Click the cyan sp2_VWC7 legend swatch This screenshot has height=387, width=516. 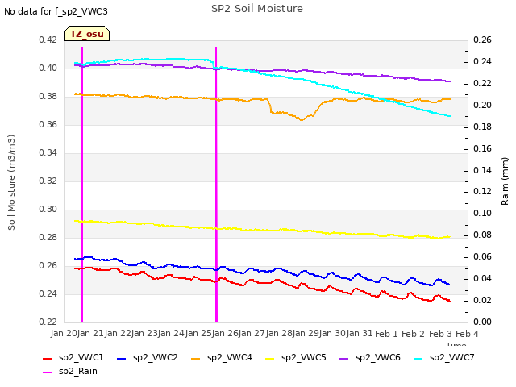click(418, 358)
